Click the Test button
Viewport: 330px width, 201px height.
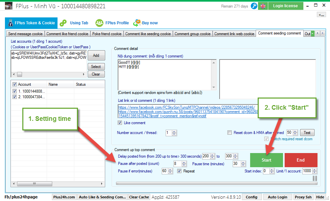307,133
